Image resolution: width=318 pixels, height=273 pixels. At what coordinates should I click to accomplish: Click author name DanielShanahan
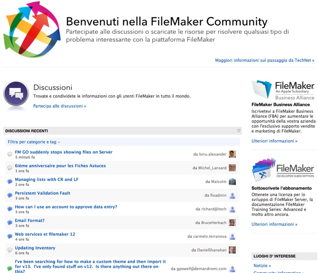(212, 250)
